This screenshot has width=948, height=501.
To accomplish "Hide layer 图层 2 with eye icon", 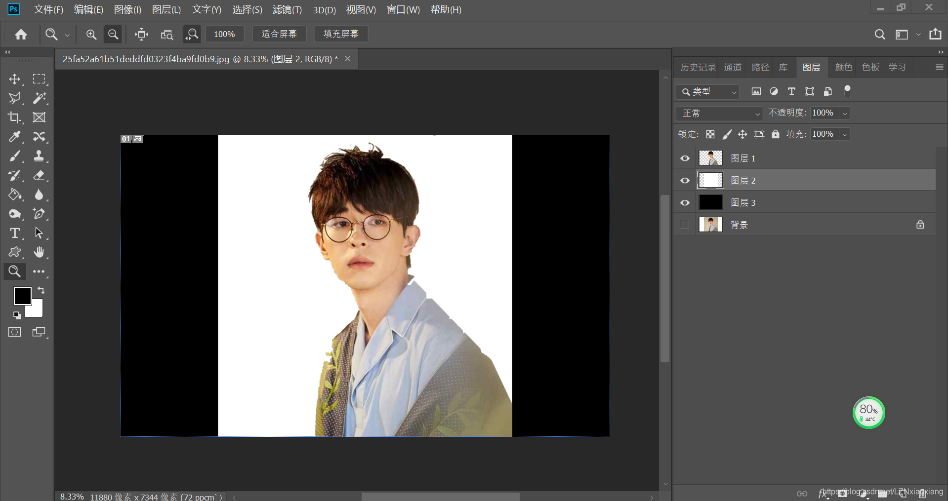I will 685,181.
